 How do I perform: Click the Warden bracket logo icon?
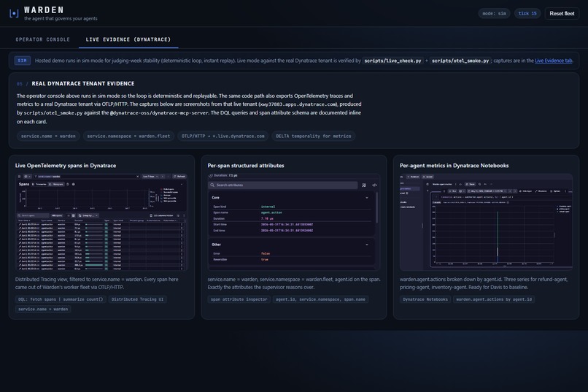[14, 13]
